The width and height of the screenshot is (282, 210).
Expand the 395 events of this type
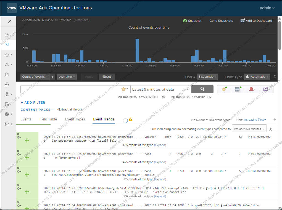coord(160,179)
